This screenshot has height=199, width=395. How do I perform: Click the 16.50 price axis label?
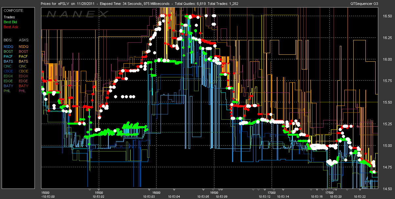click(387, 16)
